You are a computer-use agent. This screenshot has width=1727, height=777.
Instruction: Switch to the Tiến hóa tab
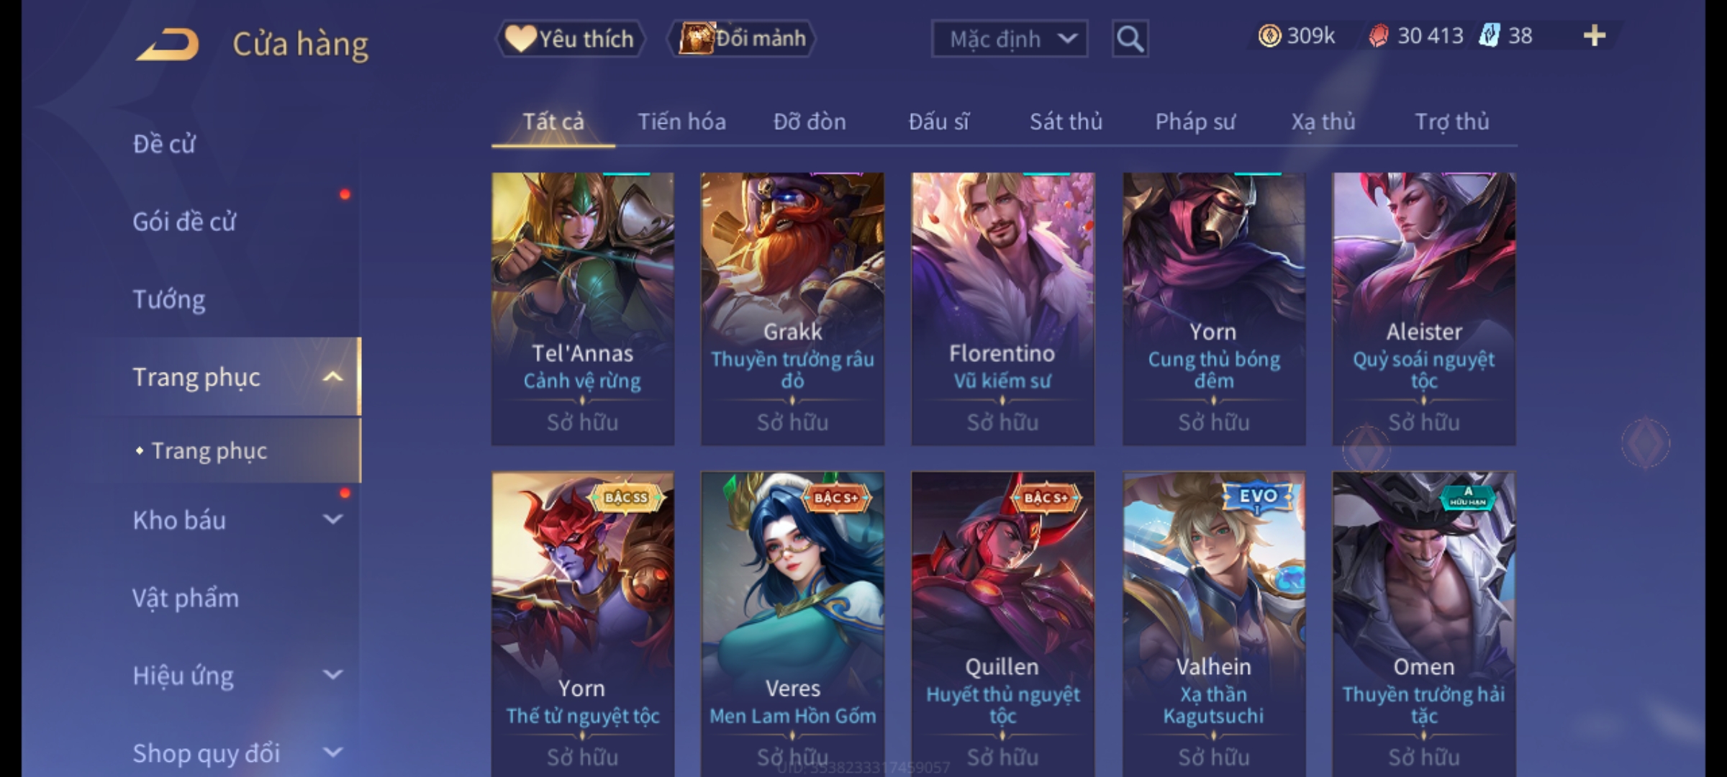(x=681, y=122)
